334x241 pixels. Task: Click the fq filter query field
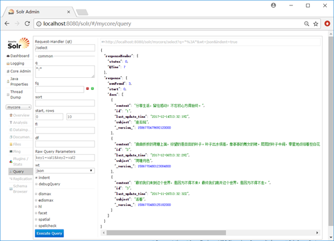(60, 89)
